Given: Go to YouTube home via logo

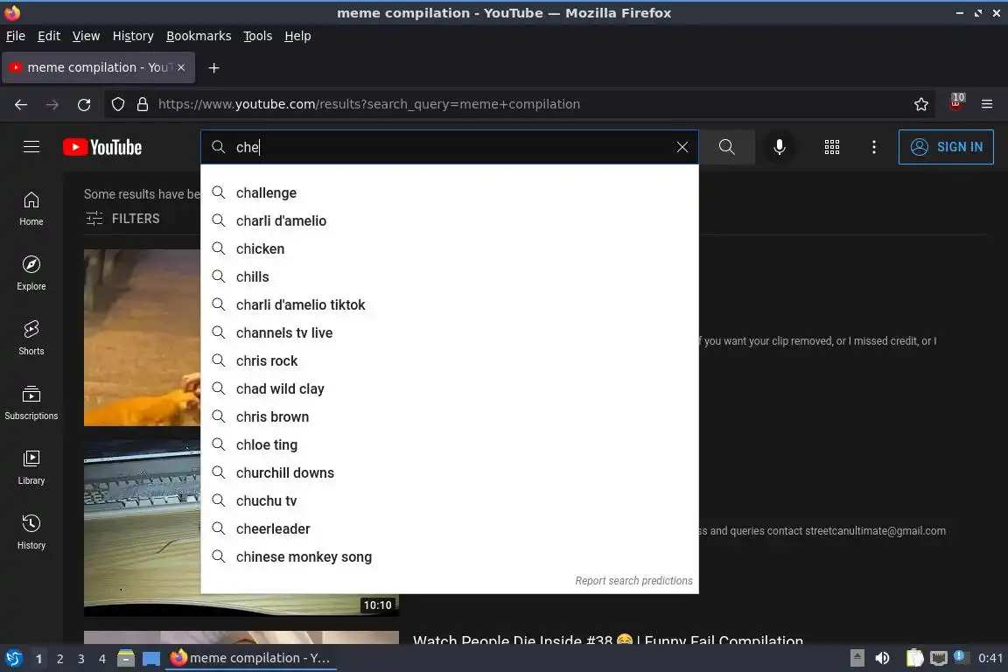Looking at the screenshot, I should (x=102, y=147).
